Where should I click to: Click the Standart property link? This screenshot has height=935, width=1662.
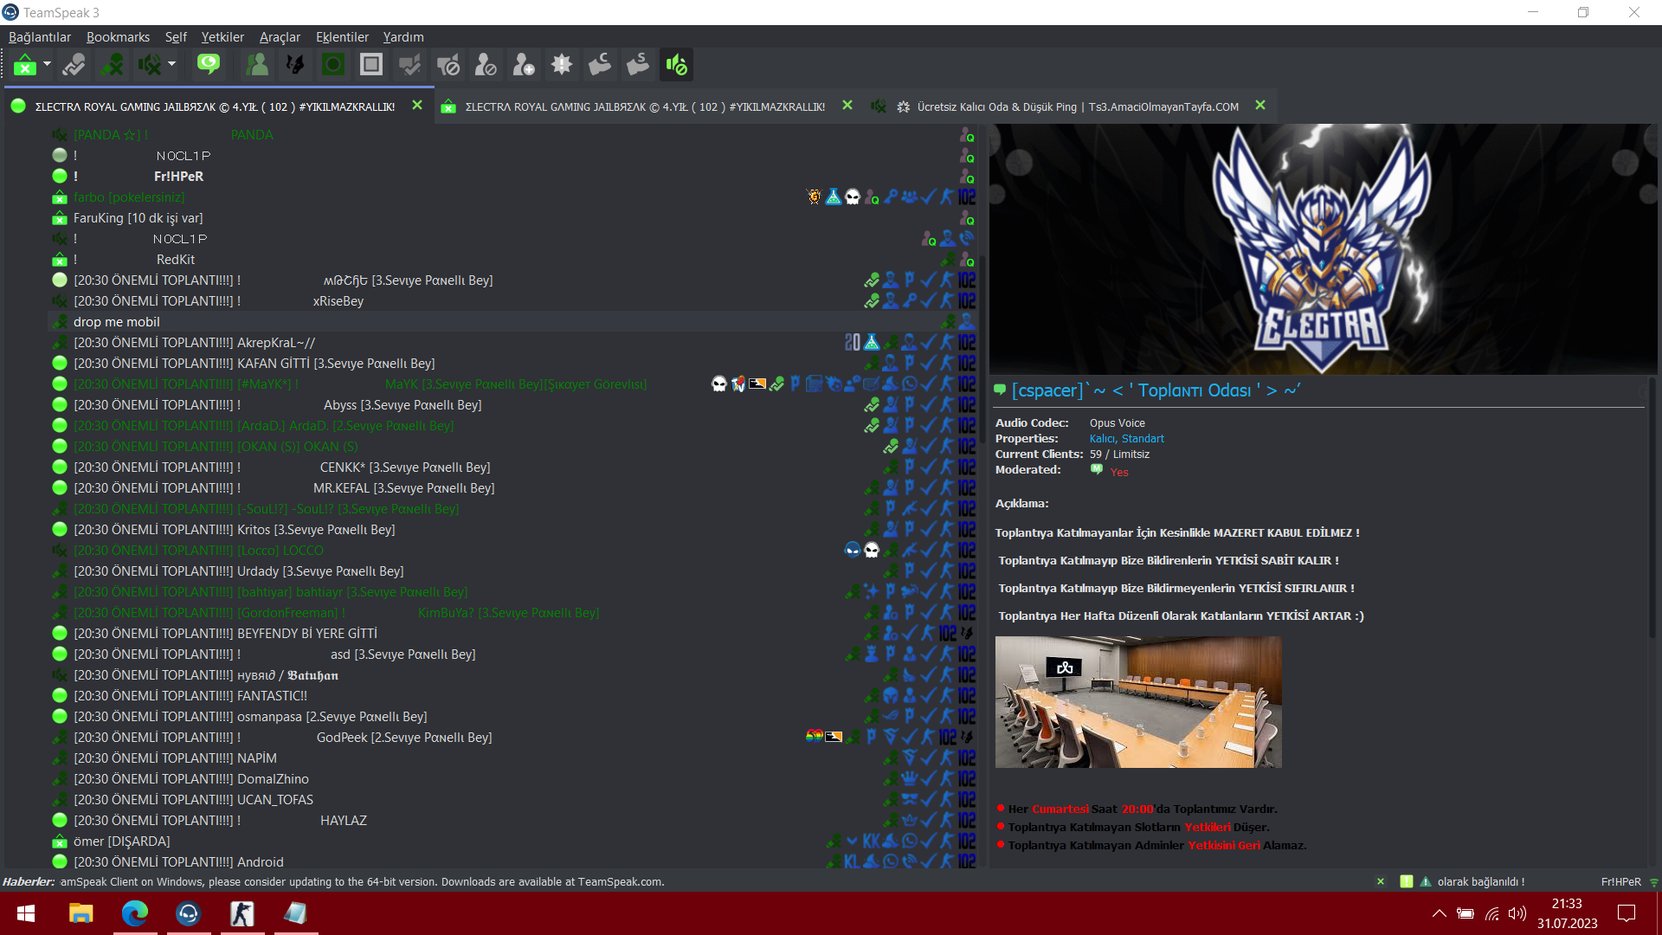pos(1143,439)
